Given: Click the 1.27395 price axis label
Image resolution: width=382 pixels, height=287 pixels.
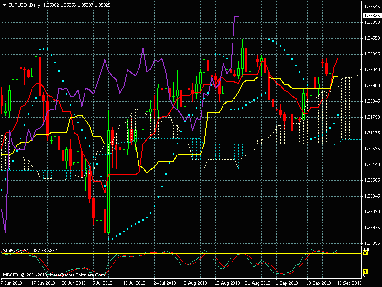Looking at the screenshot, I should 371,228.
